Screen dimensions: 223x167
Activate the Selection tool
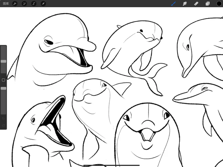coord(34,4)
